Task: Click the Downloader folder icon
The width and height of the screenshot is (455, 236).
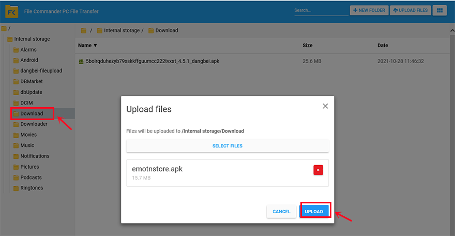Action: click(16, 125)
